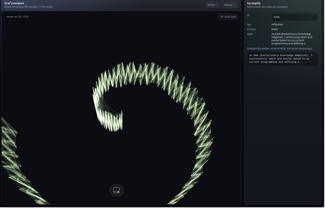The height and width of the screenshot is (208, 325).
Task: Click the typ value 'reflection'
Action: (x=277, y=25)
